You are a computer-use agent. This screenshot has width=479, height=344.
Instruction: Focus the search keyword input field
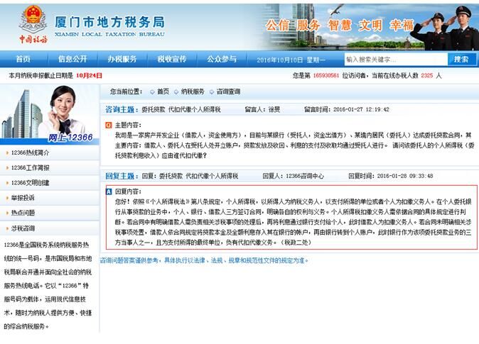(x=396, y=59)
